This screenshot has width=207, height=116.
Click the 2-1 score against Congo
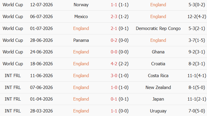114,28
